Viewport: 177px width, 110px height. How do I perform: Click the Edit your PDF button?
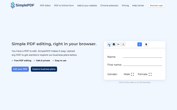[x=20, y=69]
